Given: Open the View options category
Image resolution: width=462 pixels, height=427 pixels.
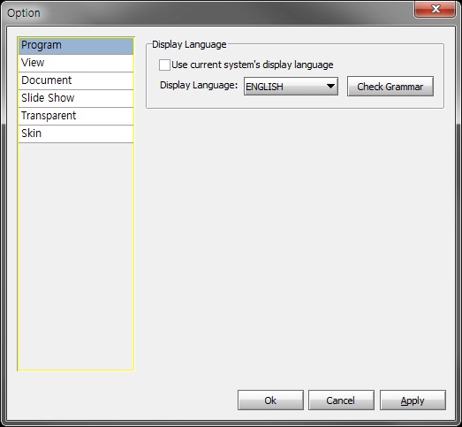Looking at the screenshot, I should (x=76, y=63).
